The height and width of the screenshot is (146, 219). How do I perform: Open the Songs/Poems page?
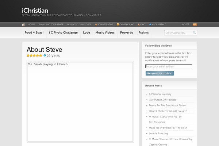(x=104, y=24)
